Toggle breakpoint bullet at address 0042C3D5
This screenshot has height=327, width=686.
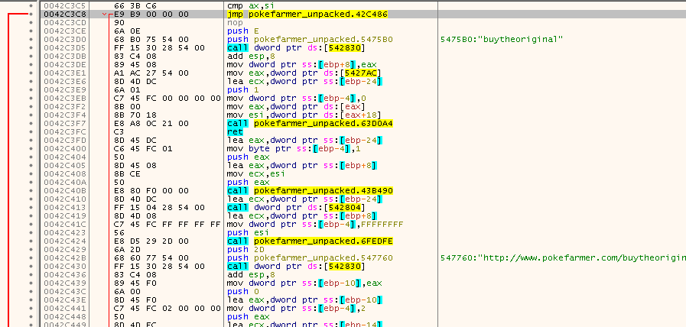(x=30, y=47)
